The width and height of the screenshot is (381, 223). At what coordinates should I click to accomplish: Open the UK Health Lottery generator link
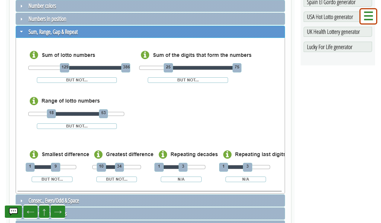[x=338, y=32]
